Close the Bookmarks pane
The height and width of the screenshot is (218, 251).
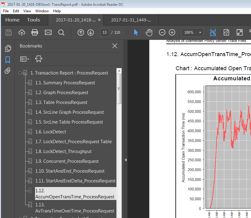[115, 46]
